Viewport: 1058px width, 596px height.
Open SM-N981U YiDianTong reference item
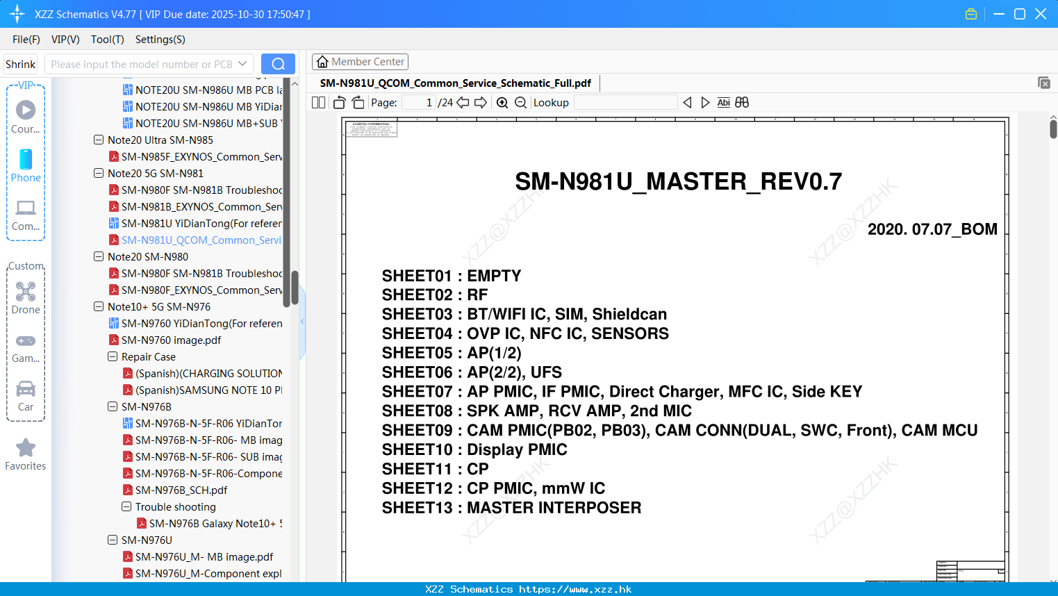195,223
